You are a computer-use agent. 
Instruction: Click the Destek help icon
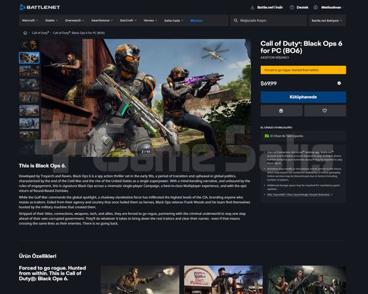click(x=292, y=8)
